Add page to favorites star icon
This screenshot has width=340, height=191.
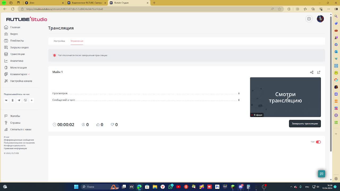click(279, 9)
